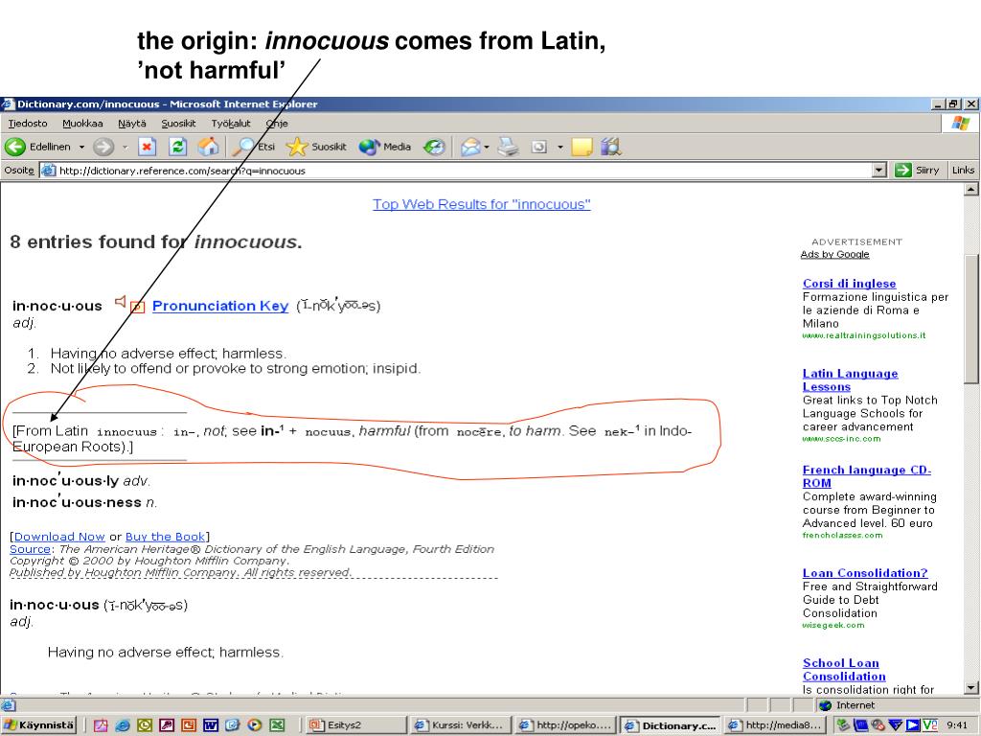Open the address bar URL history dropdown
The image size is (981, 736).
point(879,171)
